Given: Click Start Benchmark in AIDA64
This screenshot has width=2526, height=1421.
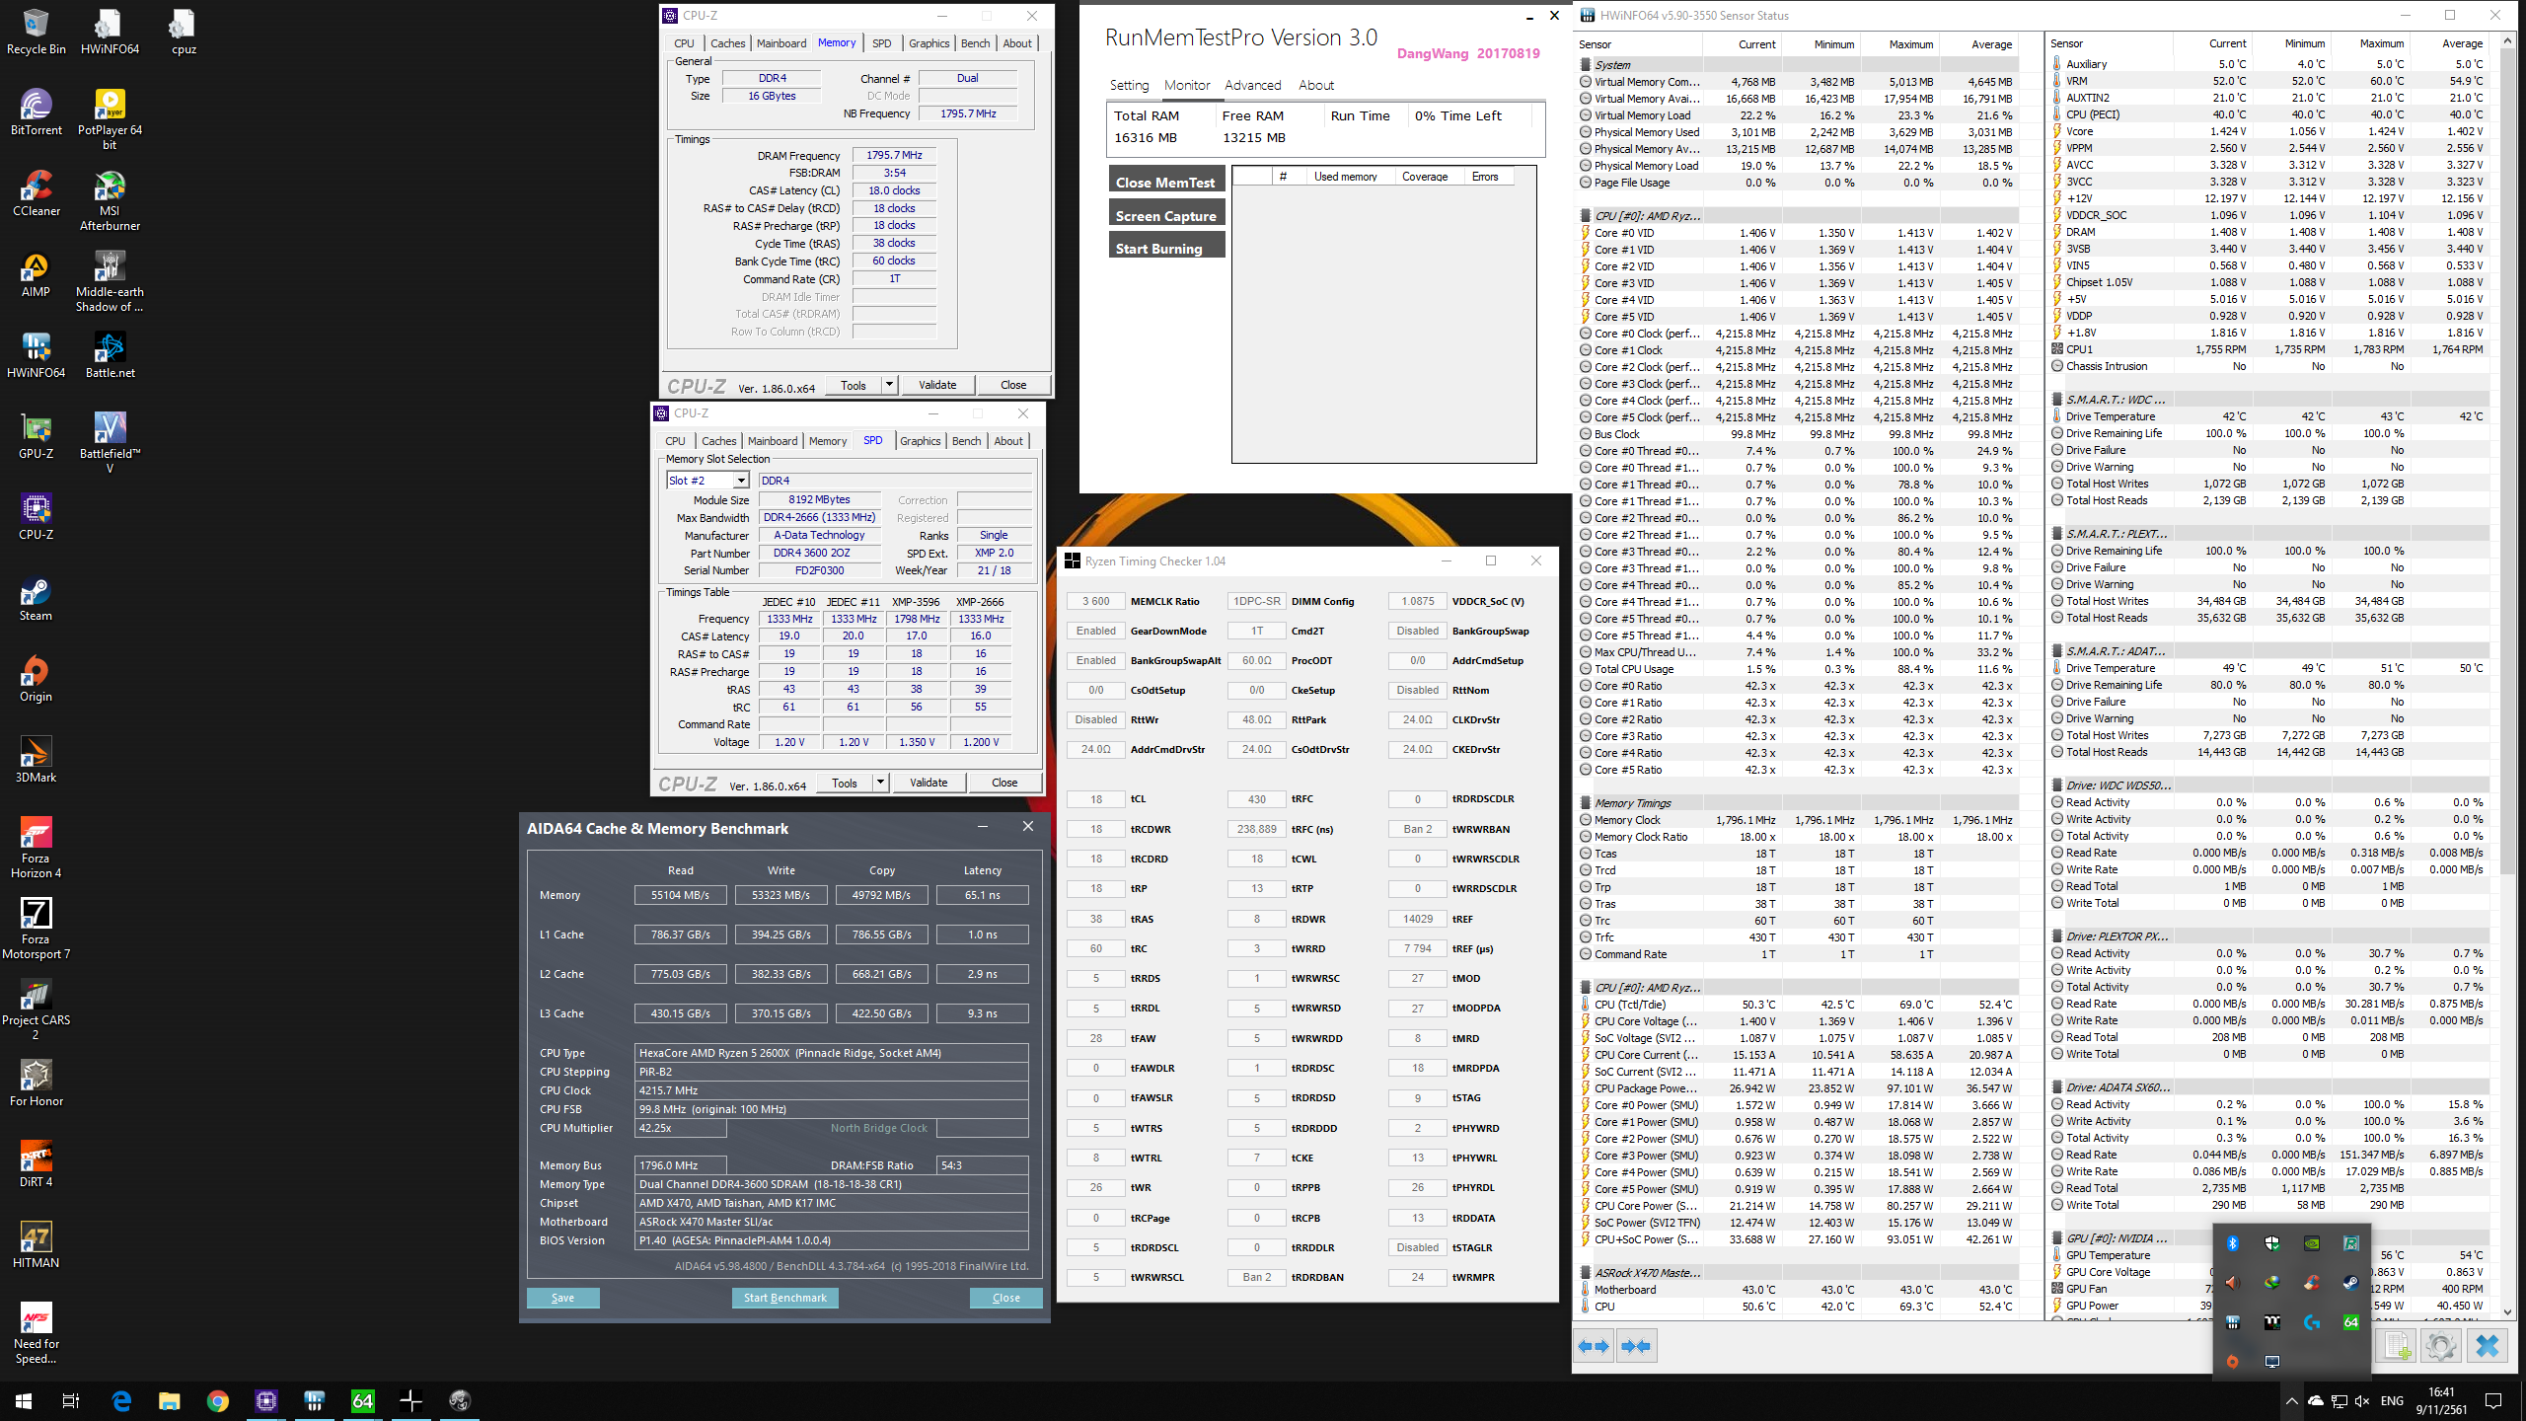Looking at the screenshot, I should (784, 1298).
